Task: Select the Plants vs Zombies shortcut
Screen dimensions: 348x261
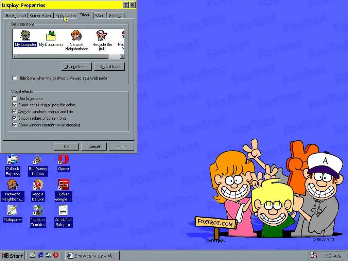Action: tap(38, 216)
